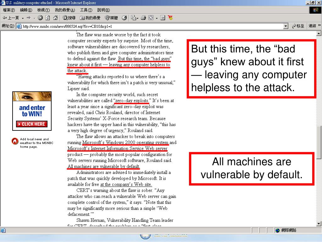Viewport: 322px width, 242px height.
Task: Click the document page toolbar icon before Yahoo
Action: pos(163,18)
